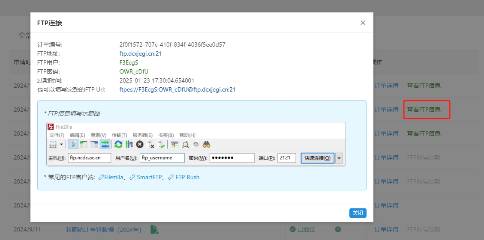Click the 密码 password input field
The height and width of the screenshot is (240, 484).
(x=232, y=158)
